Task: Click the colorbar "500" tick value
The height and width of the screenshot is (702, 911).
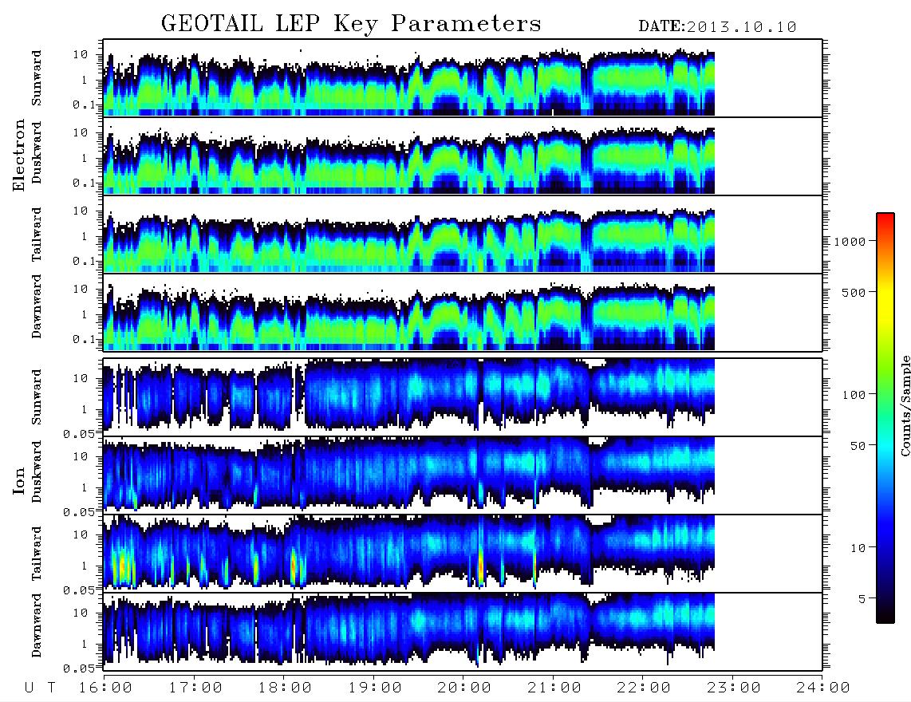Action: (854, 292)
